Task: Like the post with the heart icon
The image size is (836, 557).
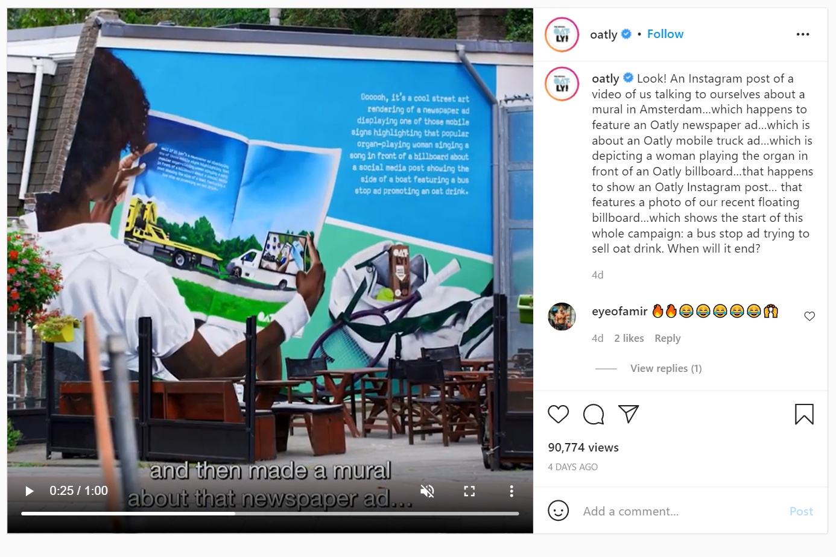Action: click(x=558, y=414)
